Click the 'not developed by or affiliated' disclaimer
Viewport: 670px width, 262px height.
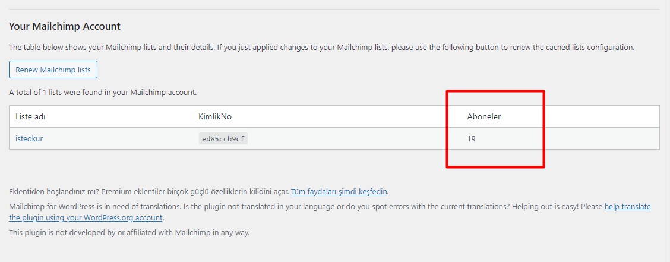click(x=129, y=233)
